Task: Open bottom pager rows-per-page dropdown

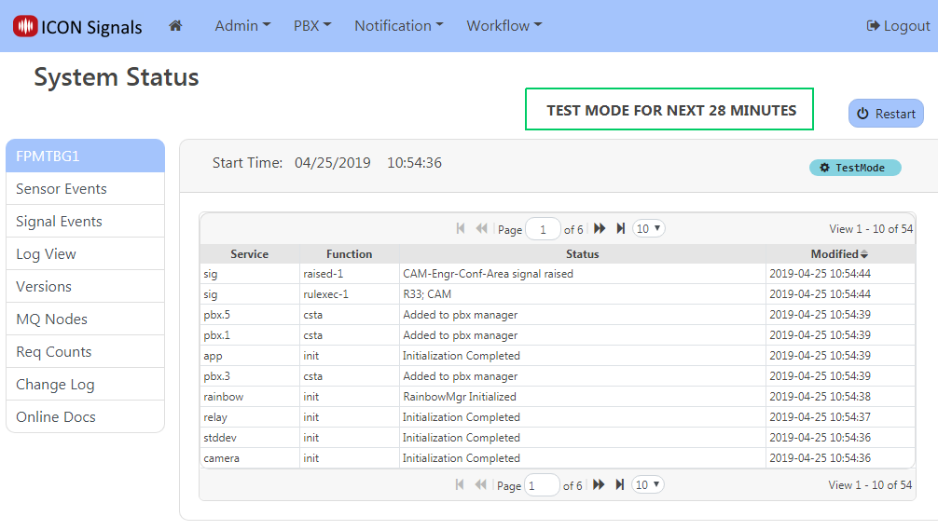Action: click(647, 484)
